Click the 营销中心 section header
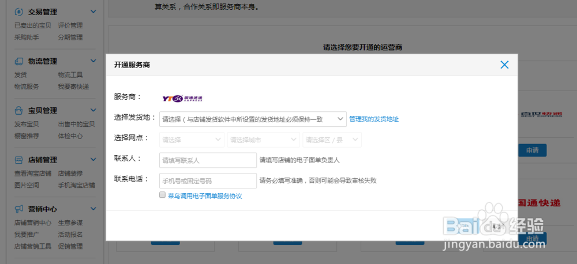This screenshot has width=577, height=264. click(42, 209)
